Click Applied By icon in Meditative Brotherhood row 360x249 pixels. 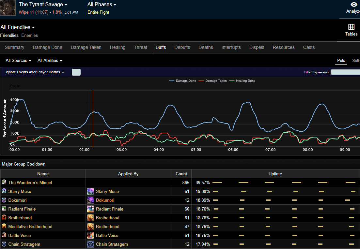(90, 227)
